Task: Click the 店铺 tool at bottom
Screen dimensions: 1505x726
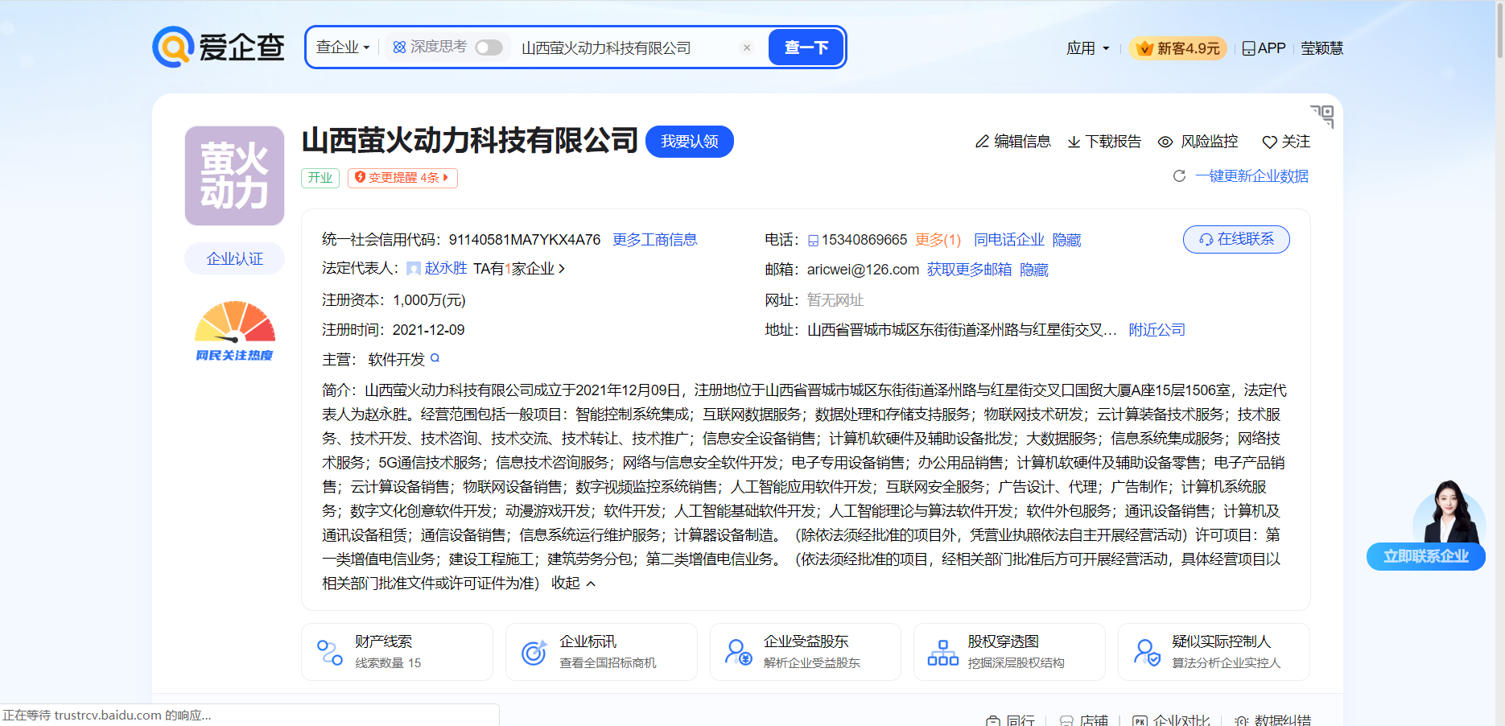Action: pyautogui.click(x=1084, y=720)
